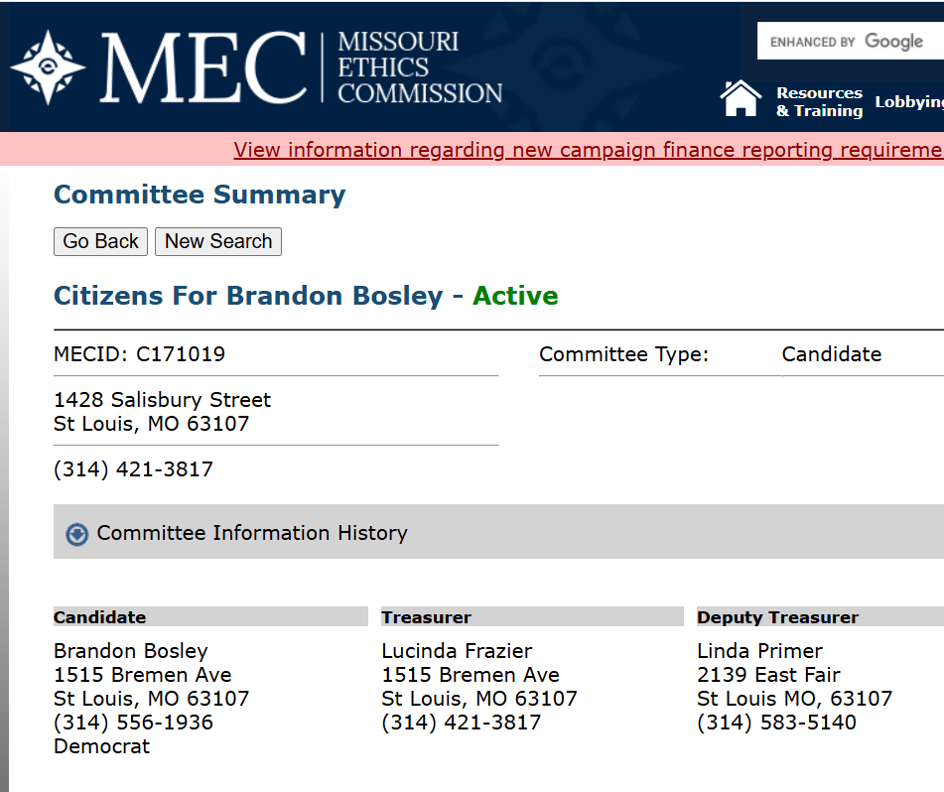
Task: Click the Active status text
Action: [515, 296]
